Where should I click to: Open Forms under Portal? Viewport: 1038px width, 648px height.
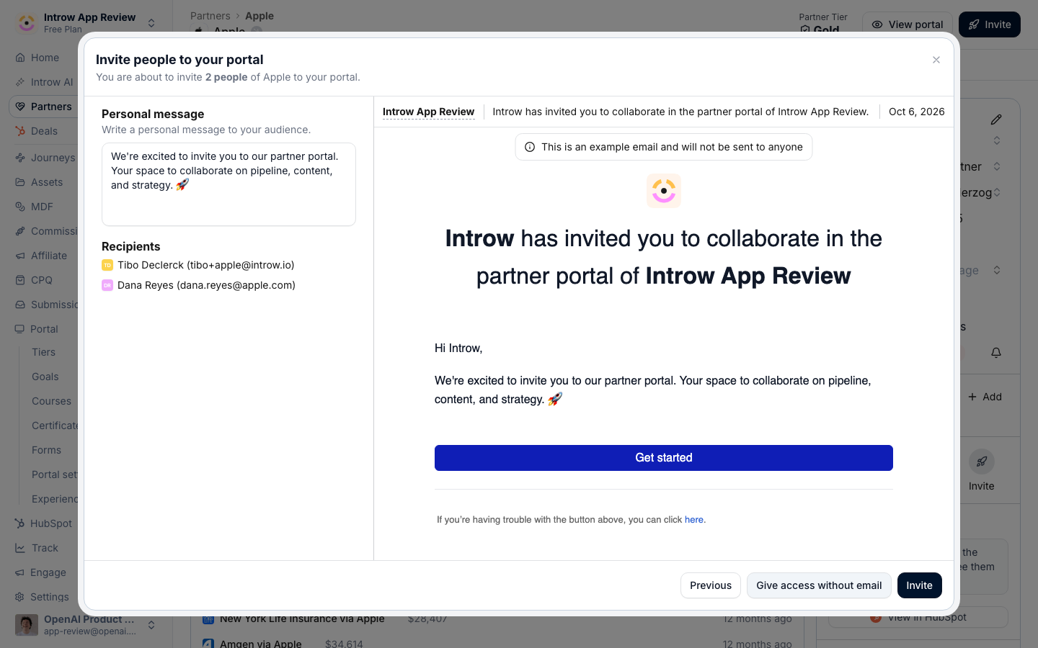coord(46,450)
